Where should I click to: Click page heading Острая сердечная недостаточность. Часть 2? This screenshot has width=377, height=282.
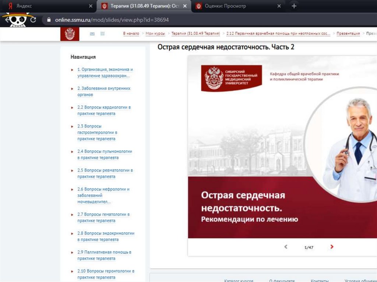226,47
